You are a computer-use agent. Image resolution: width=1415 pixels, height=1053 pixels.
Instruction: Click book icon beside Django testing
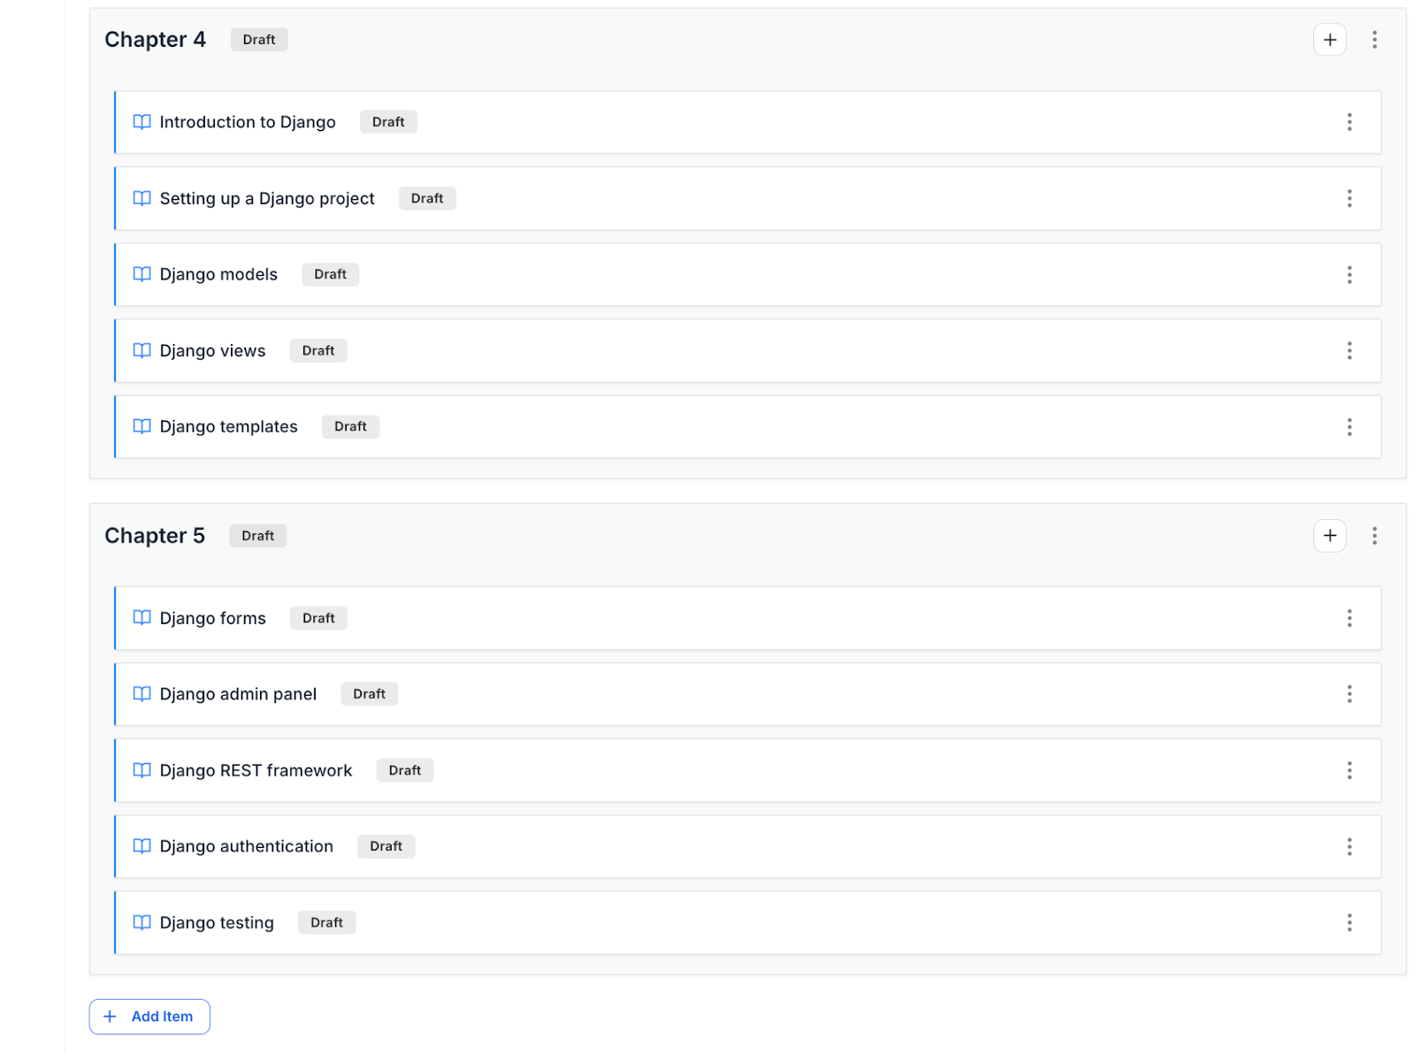click(x=141, y=923)
